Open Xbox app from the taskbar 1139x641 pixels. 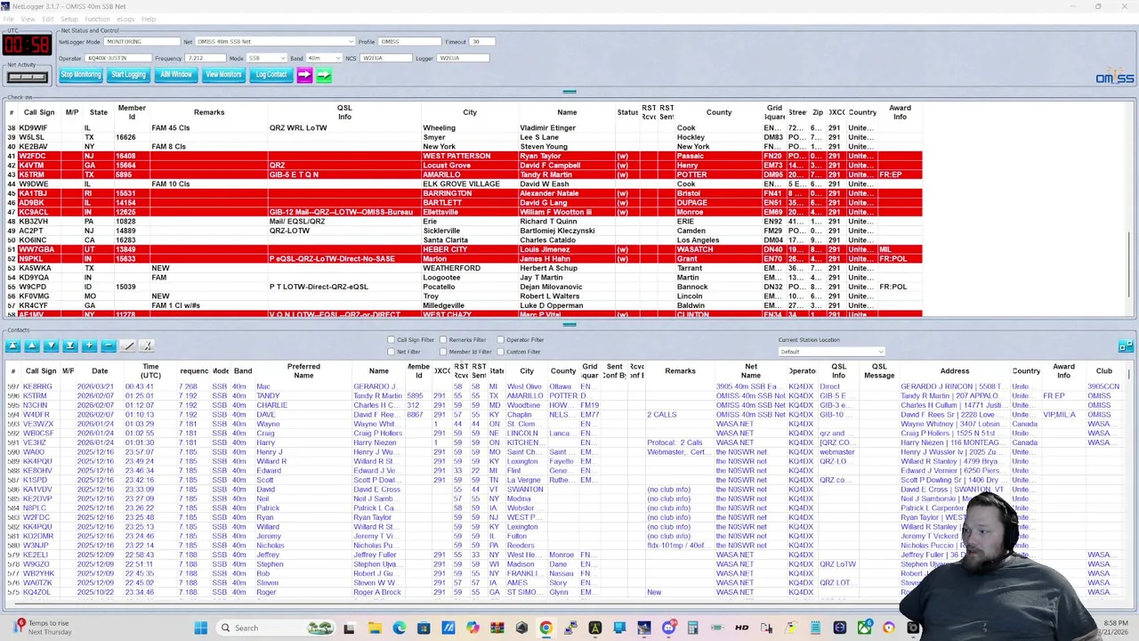click(864, 628)
